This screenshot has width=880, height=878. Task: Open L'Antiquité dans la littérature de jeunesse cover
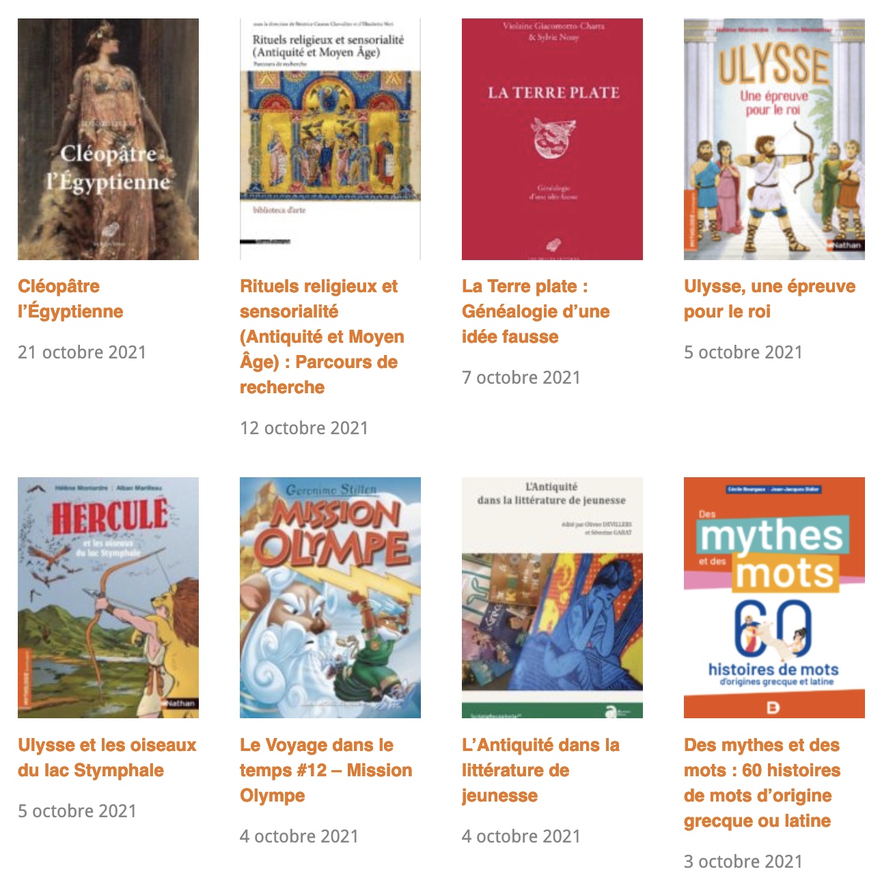[552, 597]
